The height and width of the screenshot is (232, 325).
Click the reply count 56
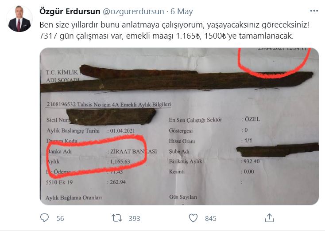tap(60, 219)
